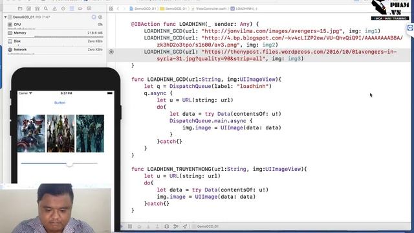Screen dimensions: 414x233
Task: Pause program execution in debug bar
Action: [130, 227]
